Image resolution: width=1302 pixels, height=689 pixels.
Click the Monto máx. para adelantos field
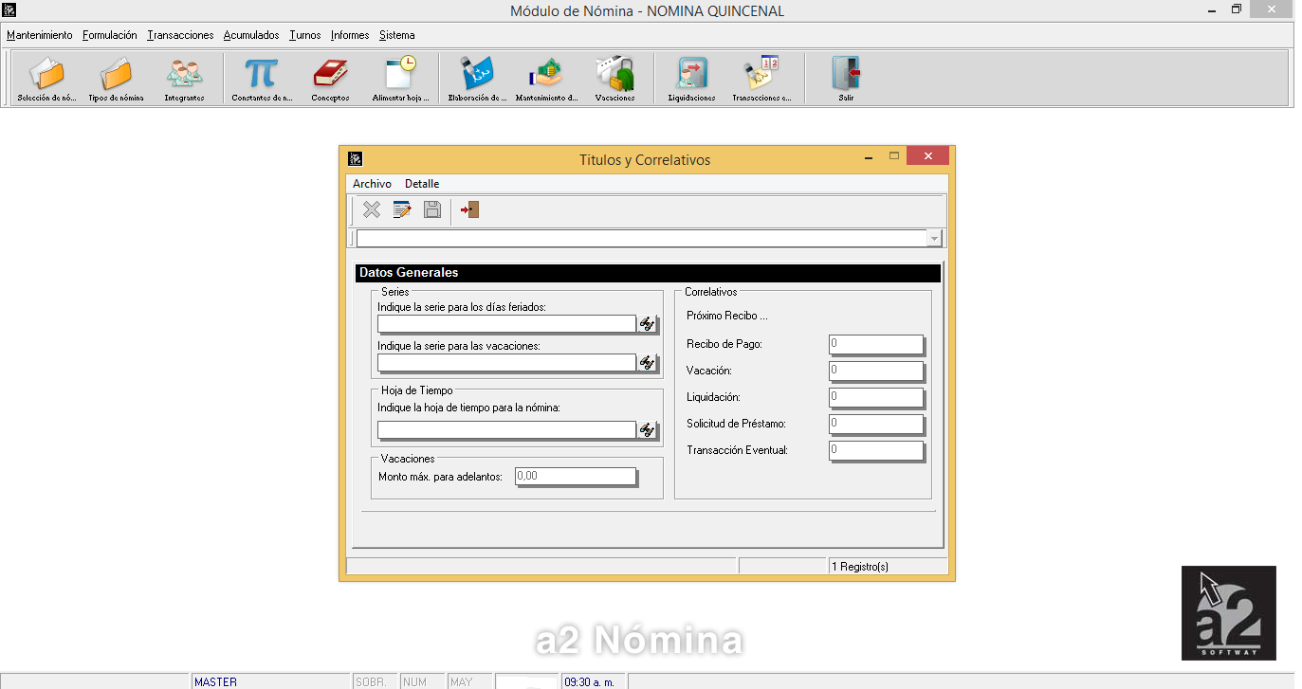576,477
